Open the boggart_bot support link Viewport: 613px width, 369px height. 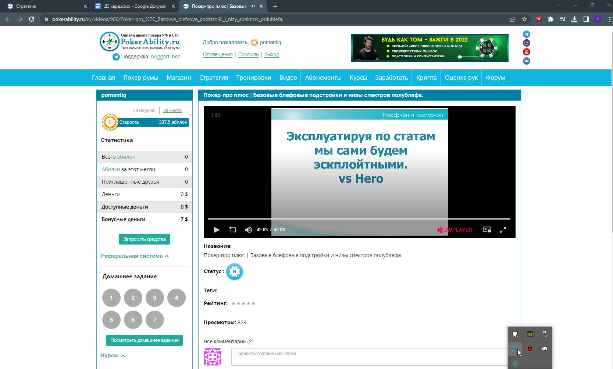click(165, 57)
